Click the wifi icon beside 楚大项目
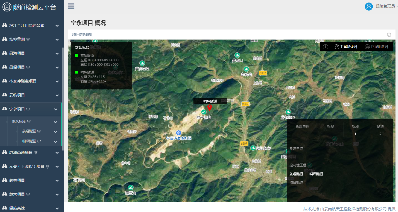Image resolution: width=398 pixels, height=212 pixels. point(28,194)
